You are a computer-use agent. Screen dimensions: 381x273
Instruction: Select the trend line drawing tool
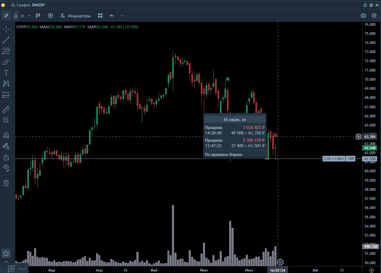(x=6, y=40)
